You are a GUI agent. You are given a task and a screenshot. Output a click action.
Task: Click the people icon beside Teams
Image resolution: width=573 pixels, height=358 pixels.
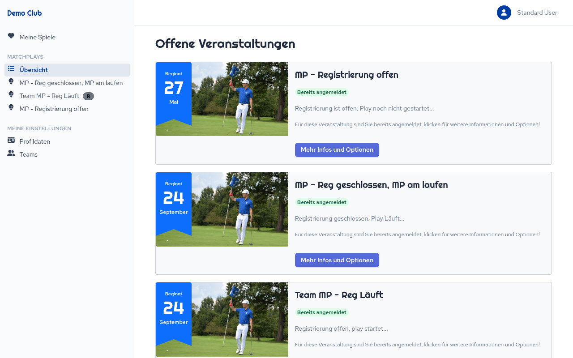coord(11,153)
